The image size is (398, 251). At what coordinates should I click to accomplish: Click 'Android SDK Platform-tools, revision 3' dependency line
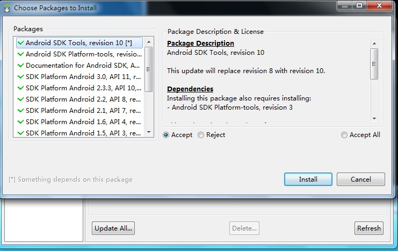click(x=230, y=107)
